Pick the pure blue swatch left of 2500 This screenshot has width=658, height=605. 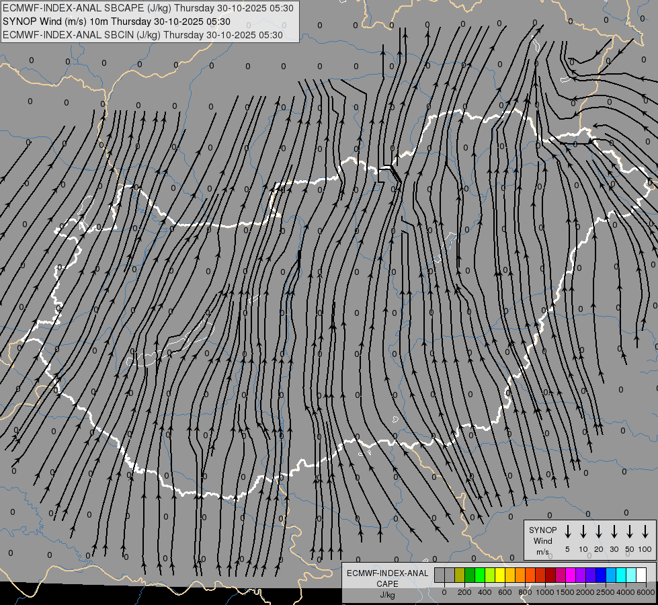click(600, 575)
